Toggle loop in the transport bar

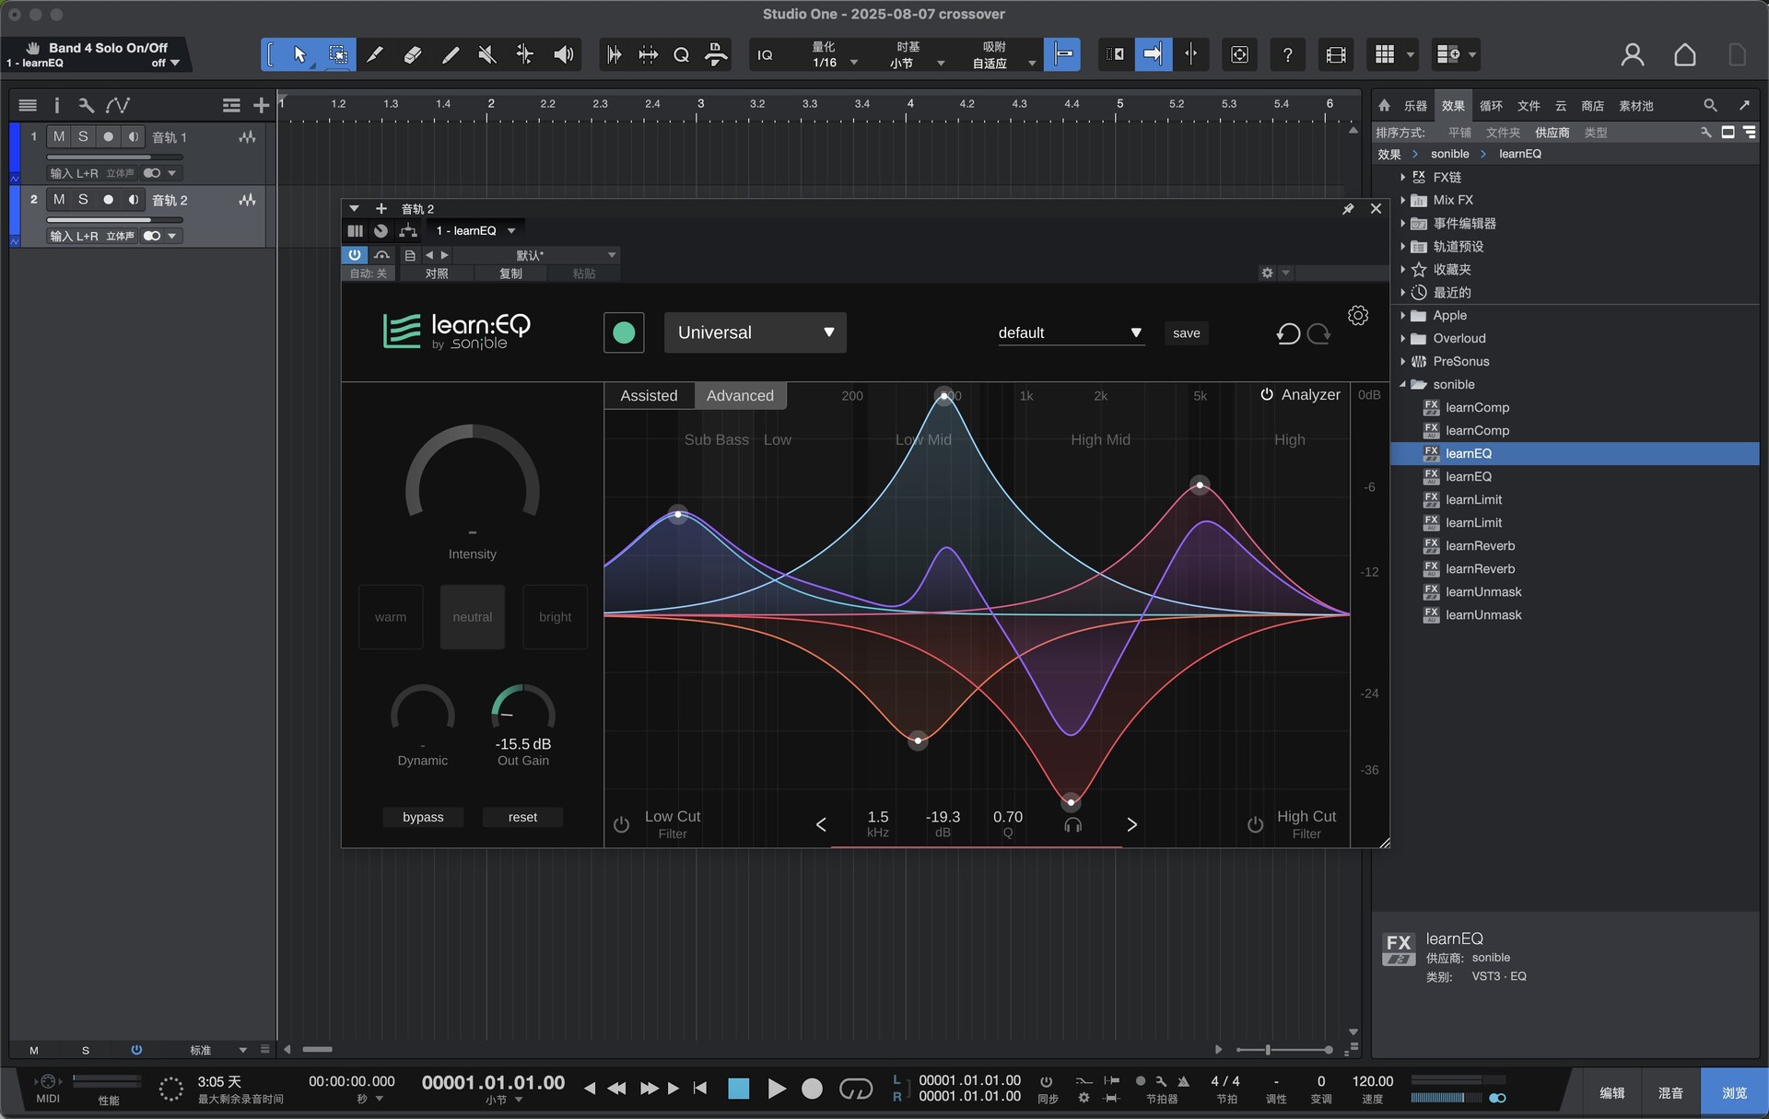[x=856, y=1089]
